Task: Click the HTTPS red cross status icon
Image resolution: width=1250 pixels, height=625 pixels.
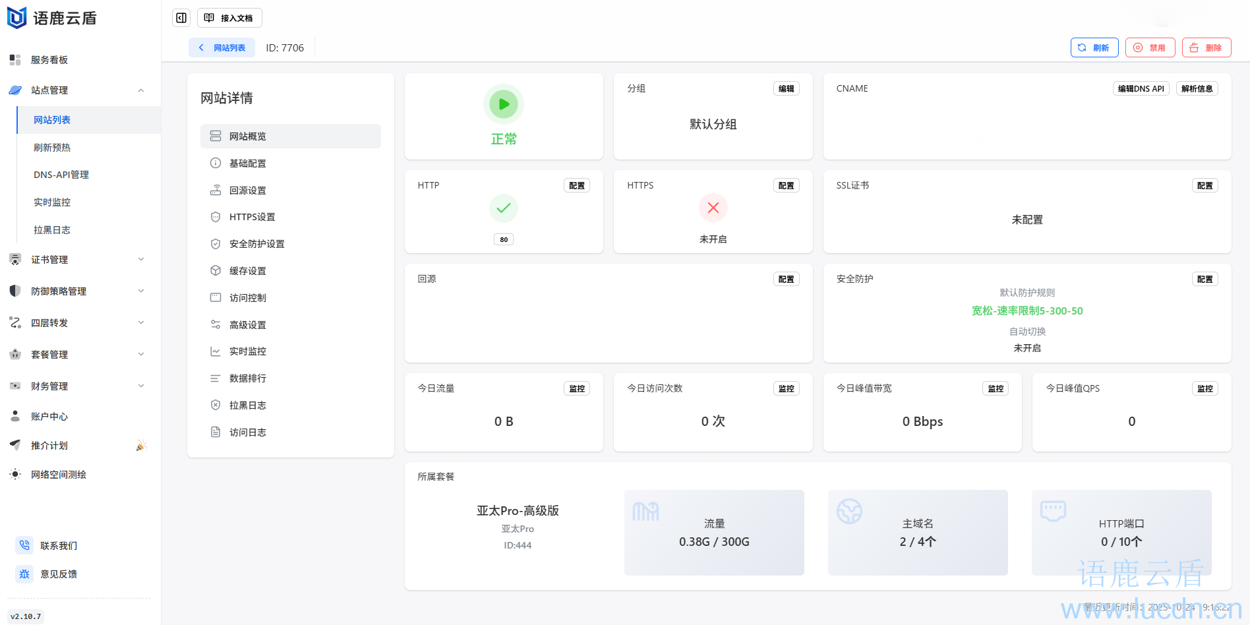Action: (713, 208)
